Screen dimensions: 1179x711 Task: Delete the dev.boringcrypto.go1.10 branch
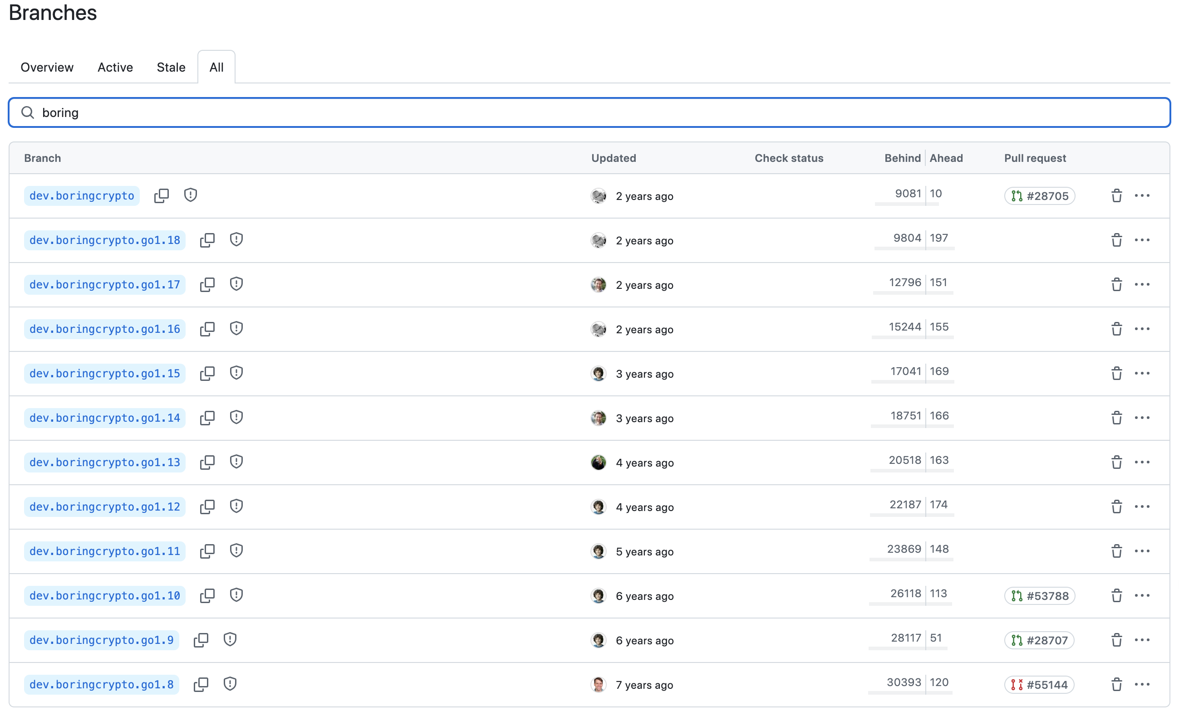click(1116, 596)
